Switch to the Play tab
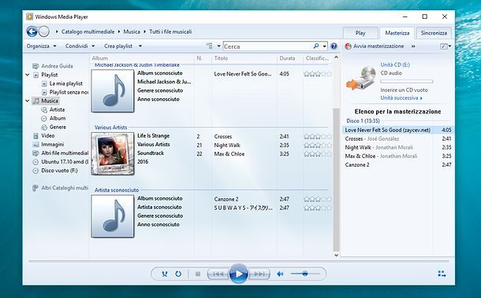Viewport: 481px width, 298px height. (360, 33)
